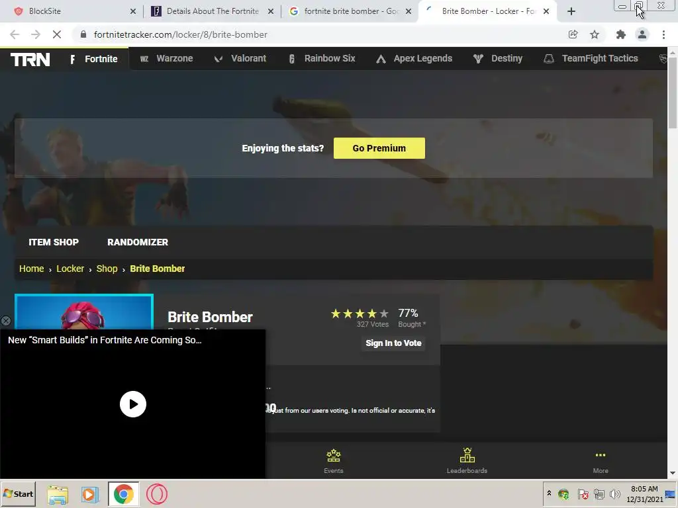678x508 pixels.
Task: Open the Chrome profile icon
Action: pyautogui.click(x=642, y=34)
